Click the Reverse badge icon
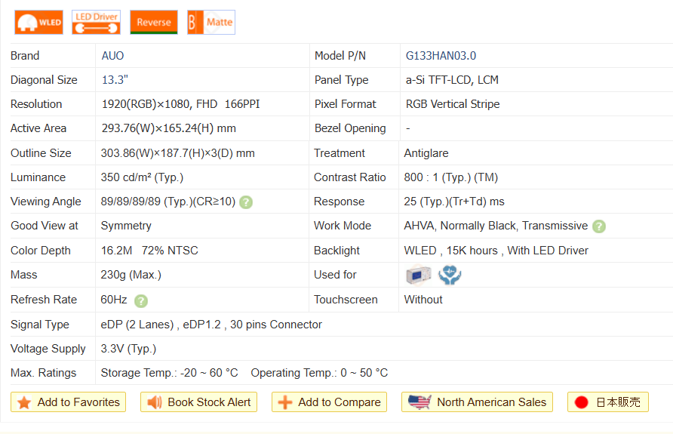 pyautogui.click(x=154, y=23)
